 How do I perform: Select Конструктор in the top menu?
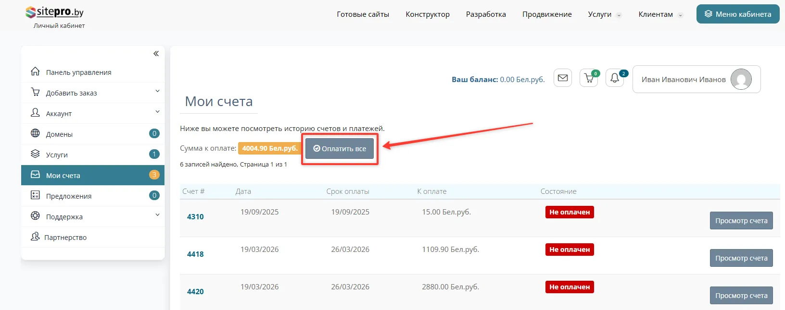point(427,14)
